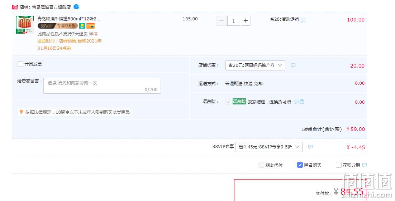This screenshot has width=395, height=201.
Task: Decrease quantity with the minus button
Action: tap(222, 21)
